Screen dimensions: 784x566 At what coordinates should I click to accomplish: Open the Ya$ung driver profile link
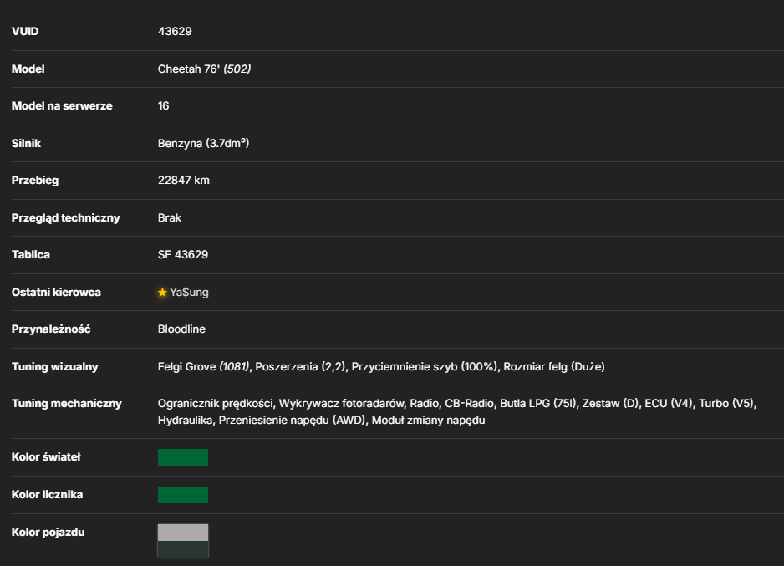click(x=189, y=293)
